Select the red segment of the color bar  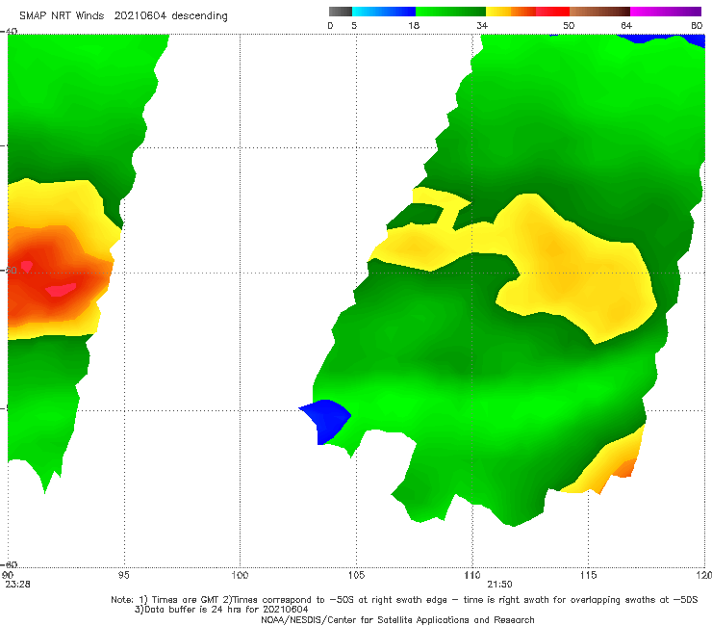(x=552, y=12)
